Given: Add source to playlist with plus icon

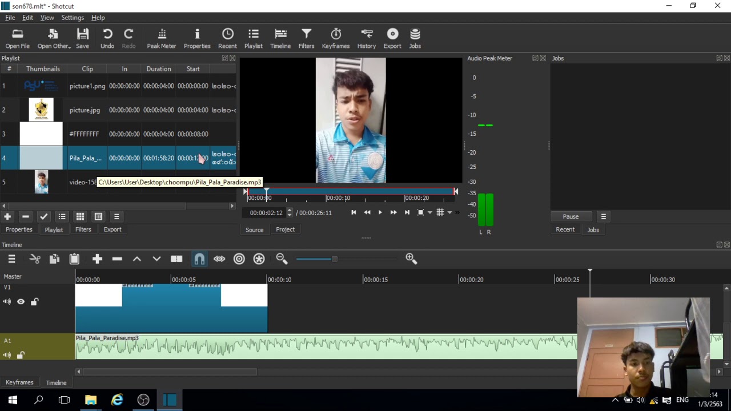Looking at the screenshot, I should tap(7, 216).
